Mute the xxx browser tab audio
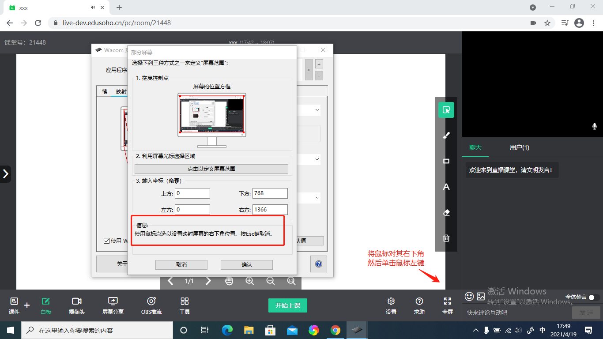The image size is (603, 339). (x=93, y=8)
